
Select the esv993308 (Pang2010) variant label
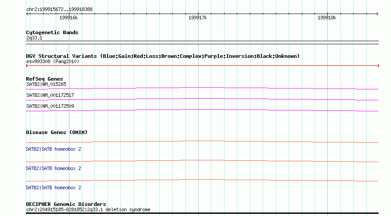point(53,61)
